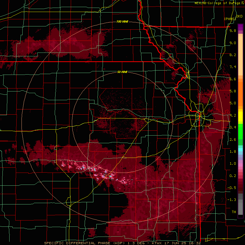The width and height of the screenshot is (245, 245).
Task: Pick the peach color bar segment near 8.2
Action: tap(240, 56)
